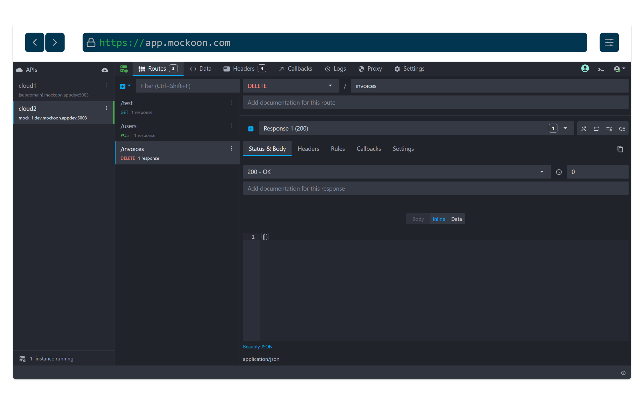The image size is (644, 402).
Task: Switch body source to Data
Action: point(456,218)
